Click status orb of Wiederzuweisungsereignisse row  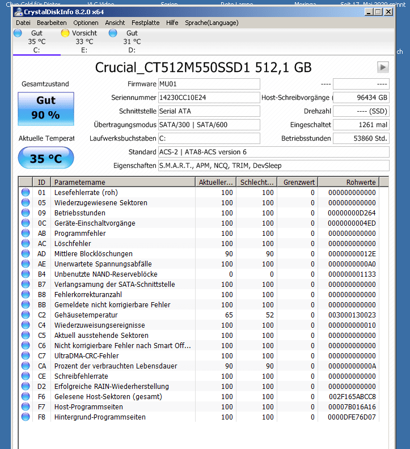pyautogui.click(x=26, y=325)
